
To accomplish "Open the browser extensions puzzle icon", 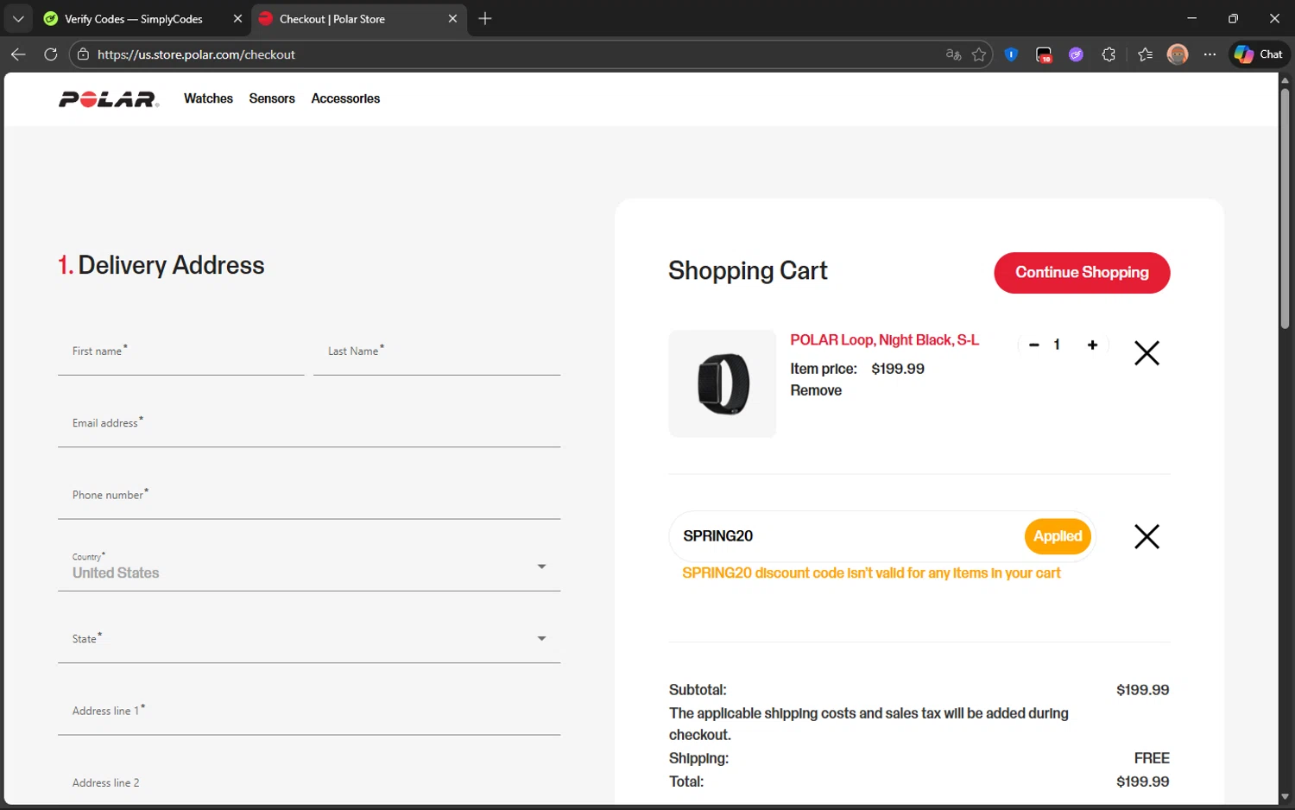I will (x=1109, y=54).
